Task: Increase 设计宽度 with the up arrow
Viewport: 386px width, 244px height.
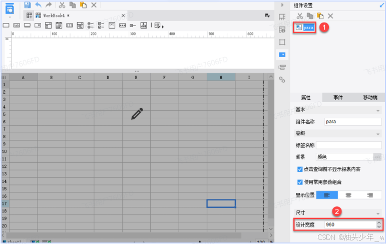Action: click(379, 223)
